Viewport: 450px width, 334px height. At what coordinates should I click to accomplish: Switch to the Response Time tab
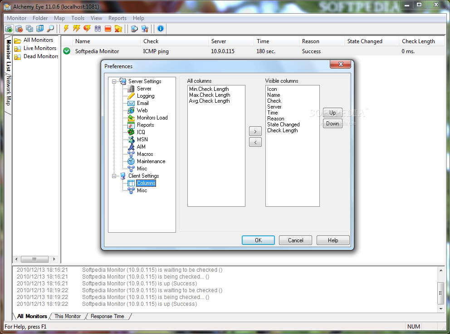pyautogui.click(x=108, y=316)
